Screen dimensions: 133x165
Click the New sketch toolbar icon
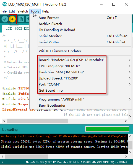click(x=21, y=19)
